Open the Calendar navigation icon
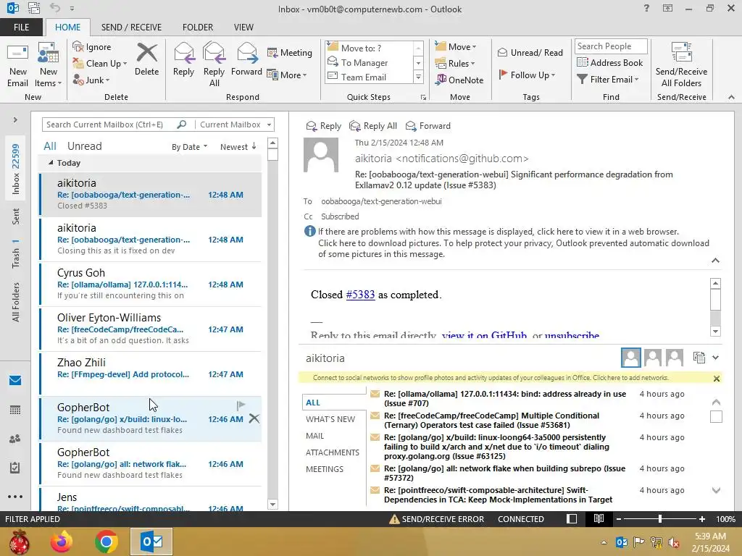The height and width of the screenshot is (556, 742). 15,410
